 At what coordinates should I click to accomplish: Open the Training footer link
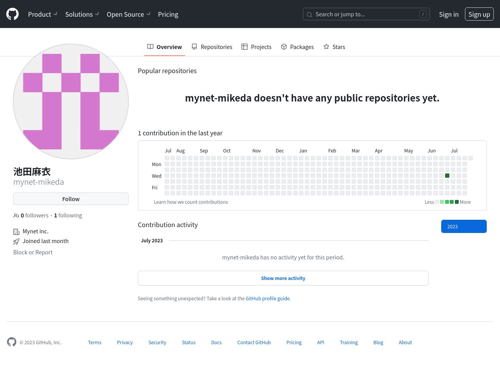pos(349,342)
